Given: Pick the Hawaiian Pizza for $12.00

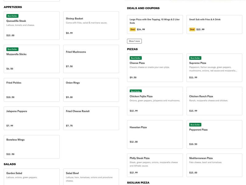Looking at the screenshot, I should [x=155, y=134].
